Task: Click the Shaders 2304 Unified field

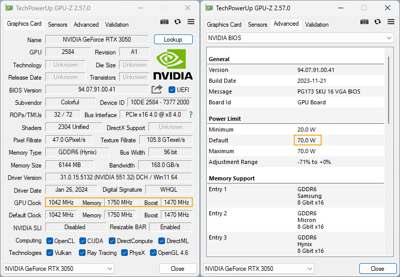Action: 74,127
